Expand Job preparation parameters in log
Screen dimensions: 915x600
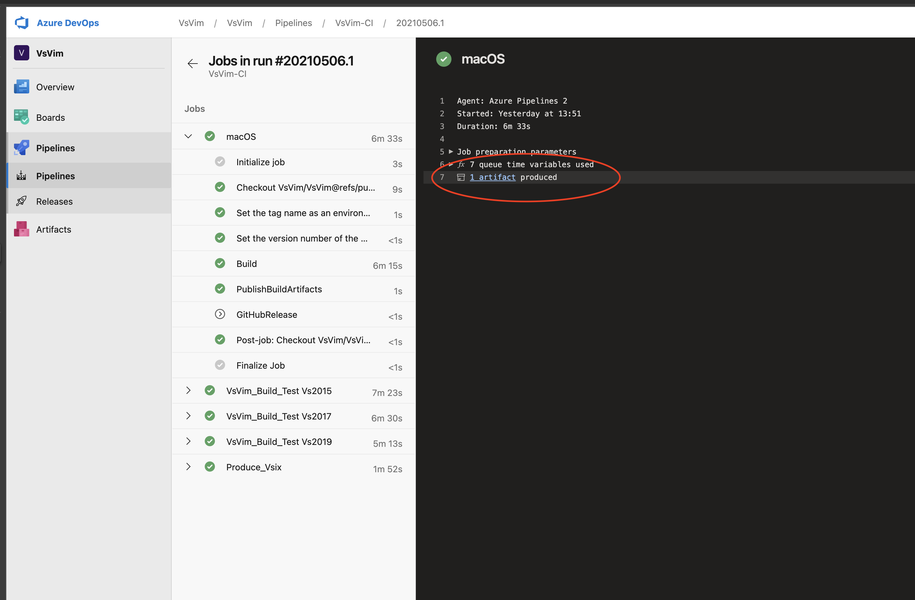pyautogui.click(x=451, y=152)
